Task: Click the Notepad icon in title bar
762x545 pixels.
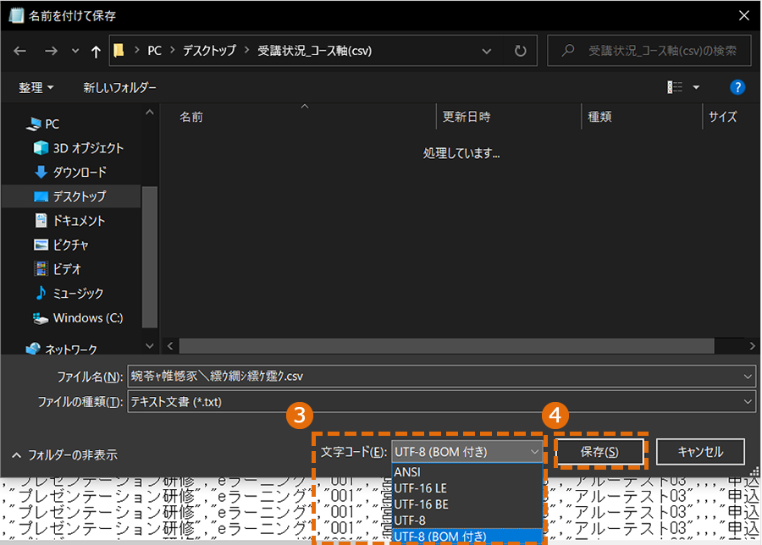Action: click(16, 15)
